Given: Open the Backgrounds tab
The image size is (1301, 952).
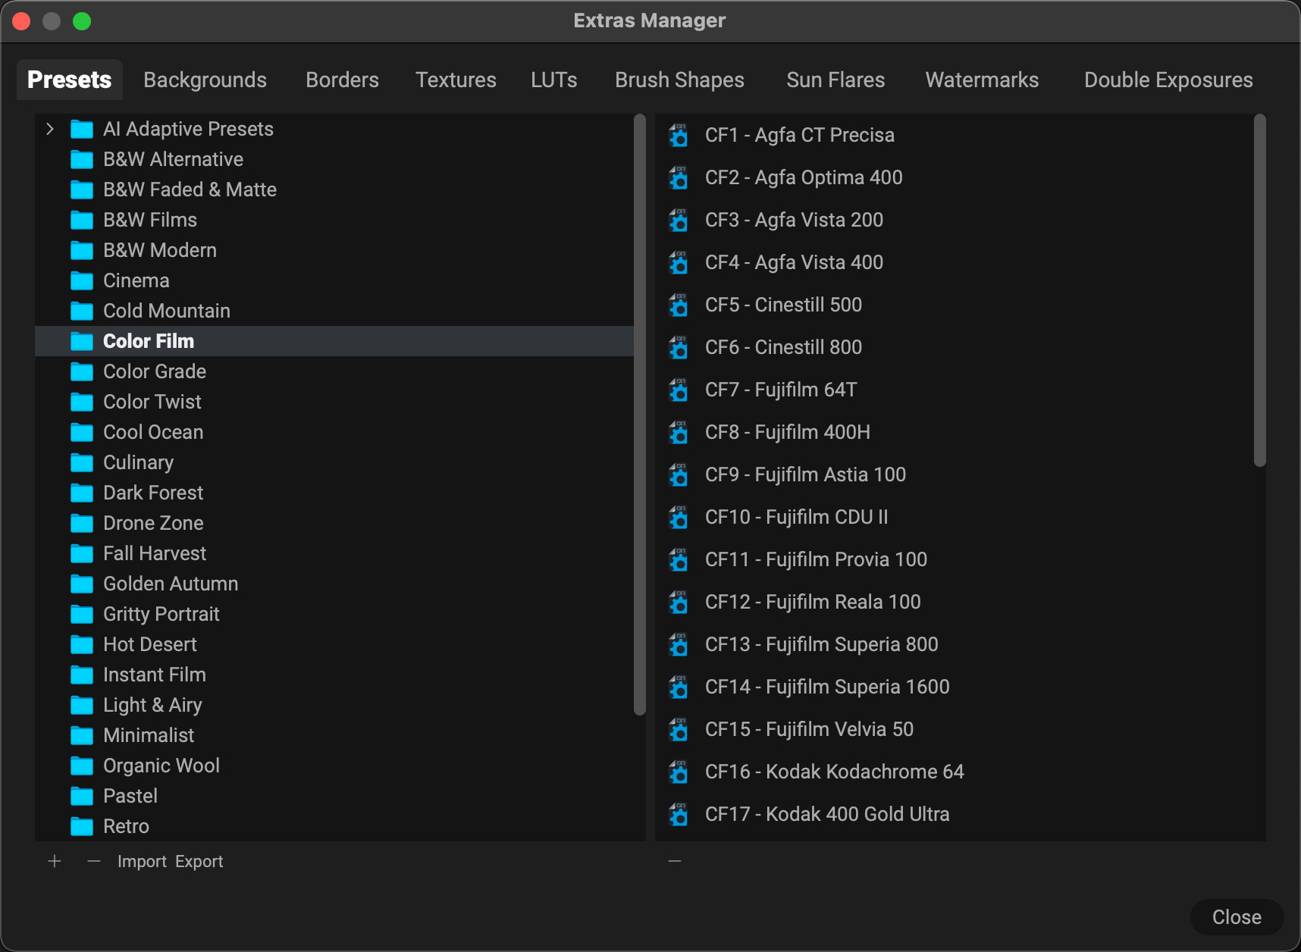Looking at the screenshot, I should 205,80.
